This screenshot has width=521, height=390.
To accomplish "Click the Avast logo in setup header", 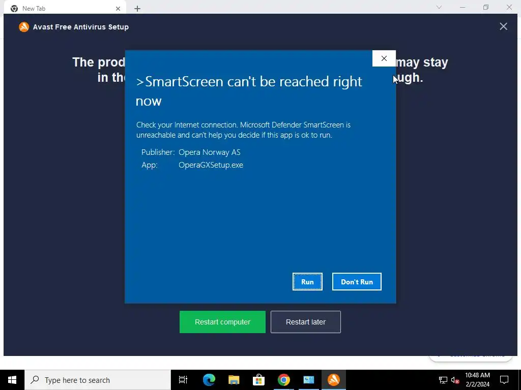I will [x=24, y=27].
